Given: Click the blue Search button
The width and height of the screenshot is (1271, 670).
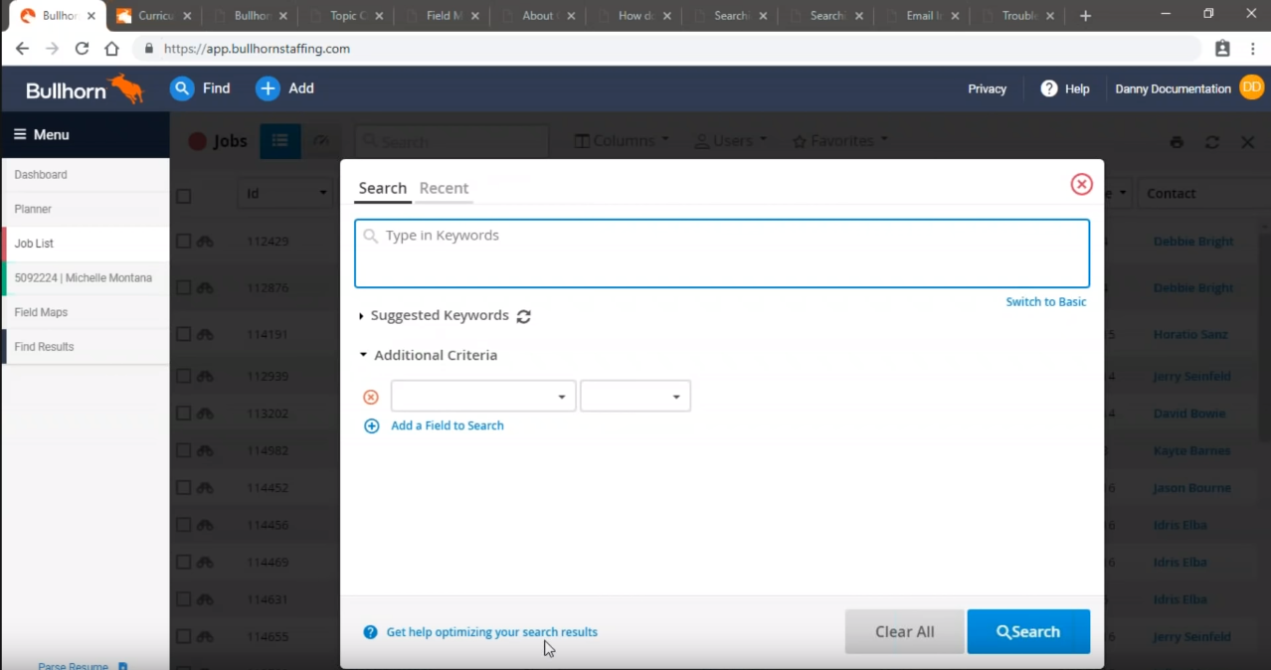Looking at the screenshot, I should tap(1028, 631).
